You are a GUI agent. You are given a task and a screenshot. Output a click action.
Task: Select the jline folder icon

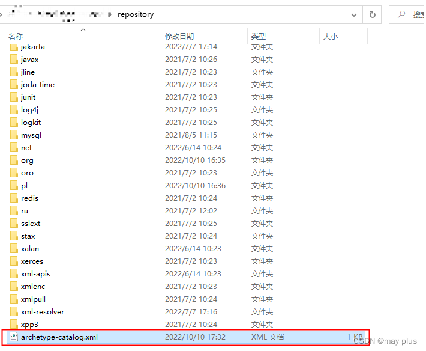tap(14, 72)
